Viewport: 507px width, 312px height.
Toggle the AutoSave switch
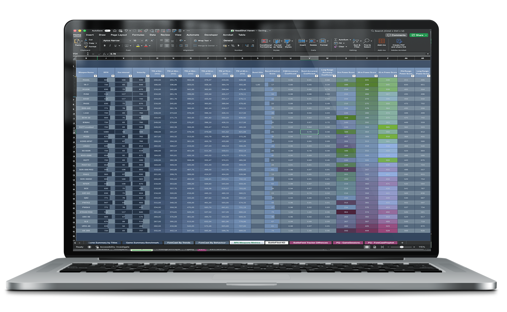[107, 31]
